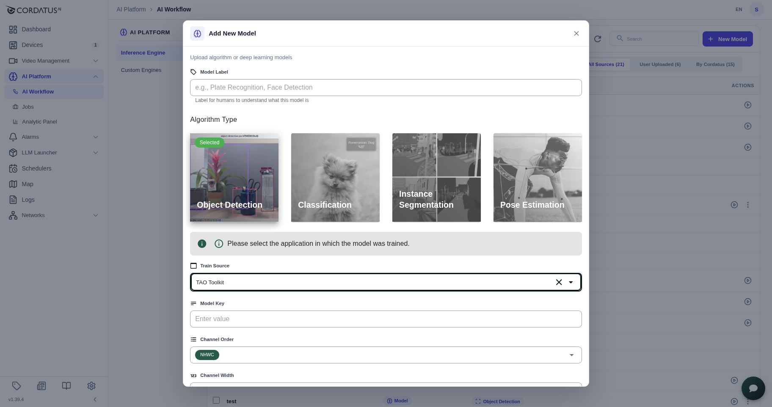Filter by By Cordatus (15)
The image size is (772, 407).
pos(715,64)
